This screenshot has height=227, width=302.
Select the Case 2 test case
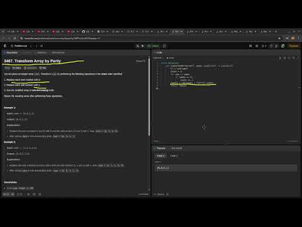tap(174, 156)
